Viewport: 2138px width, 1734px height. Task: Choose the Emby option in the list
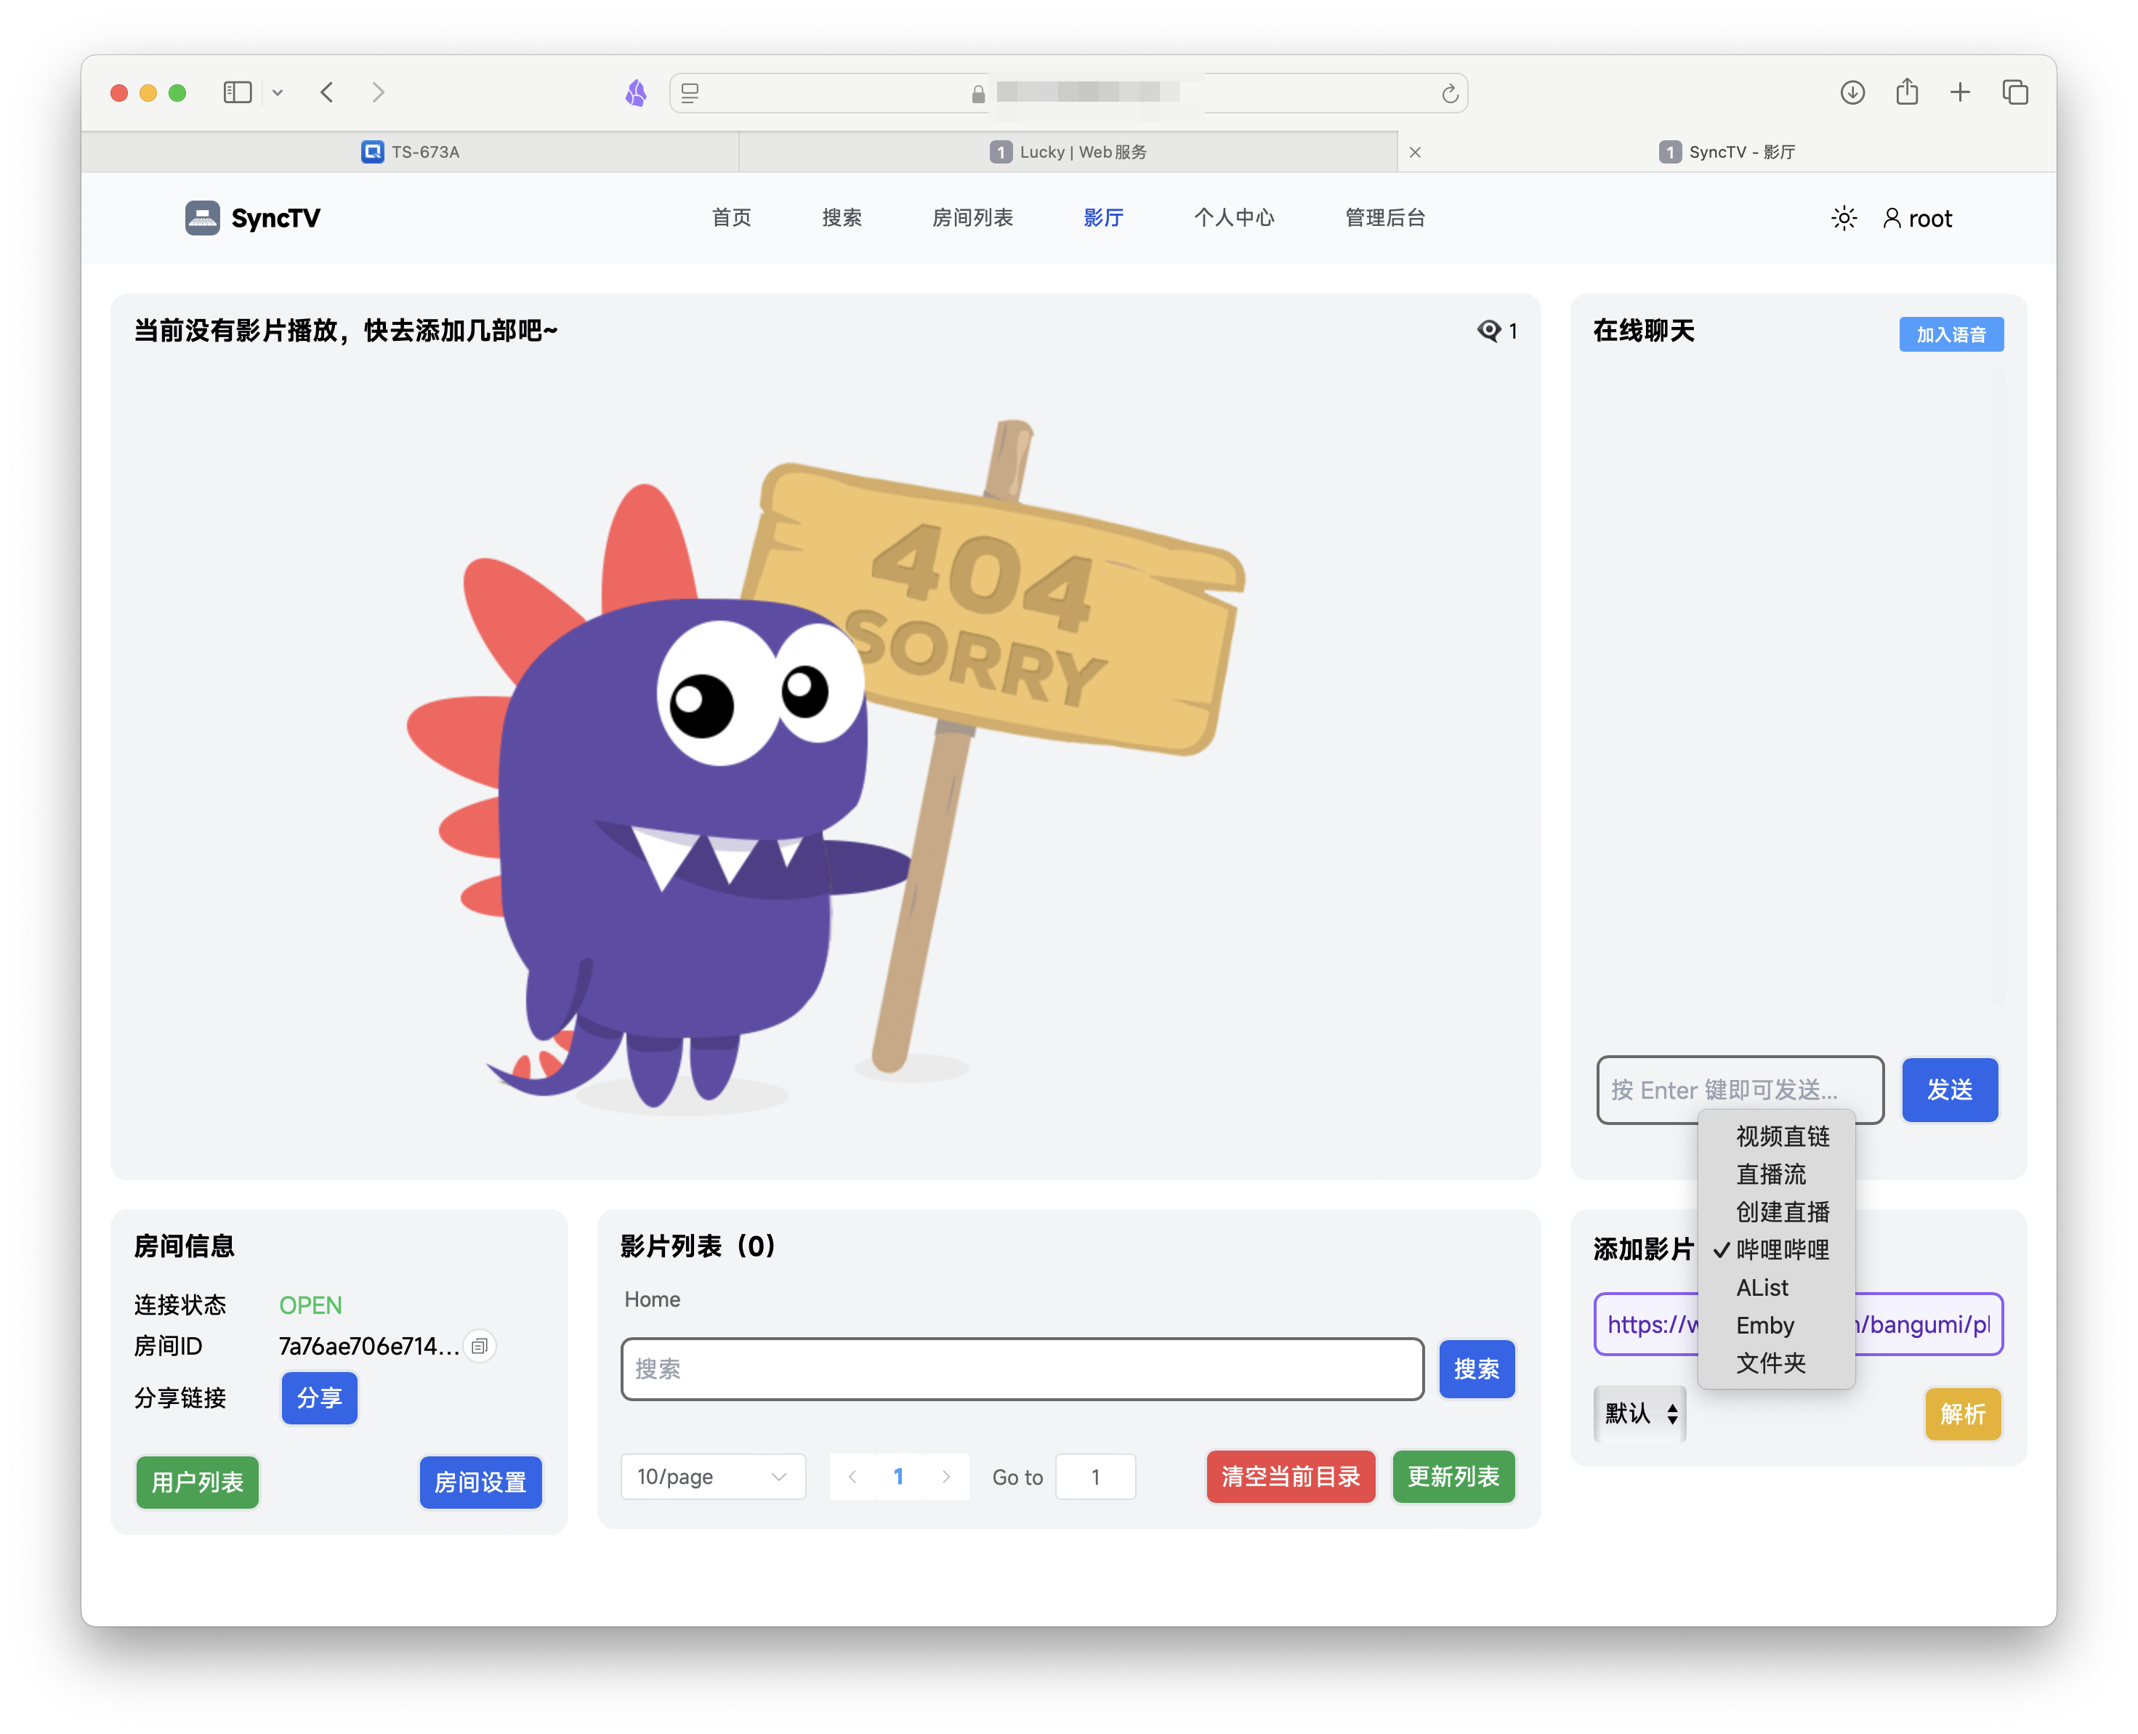pyautogui.click(x=1764, y=1324)
